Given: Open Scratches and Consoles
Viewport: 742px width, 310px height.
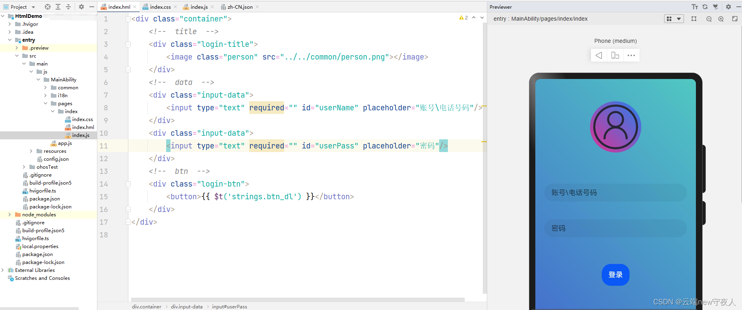Looking at the screenshot, I should click(39, 278).
